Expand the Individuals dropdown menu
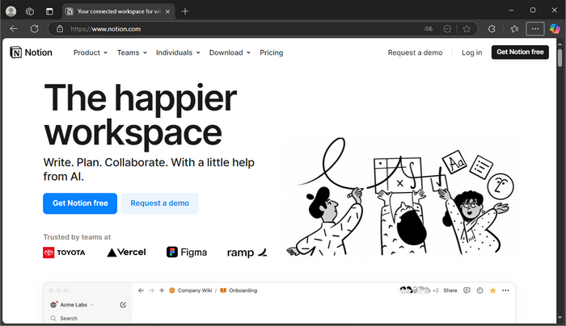This screenshot has width=566, height=326. pyautogui.click(x=178, y=52)
